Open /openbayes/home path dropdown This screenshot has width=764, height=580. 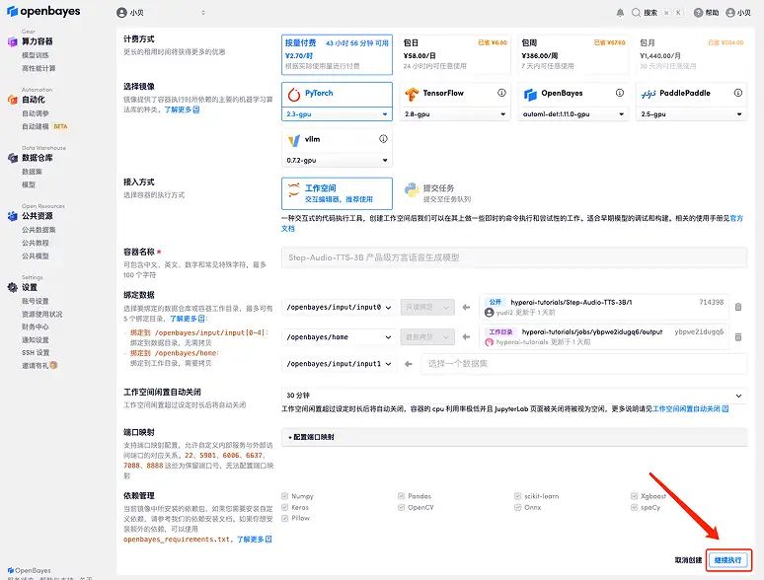click(x=339, y=337)
